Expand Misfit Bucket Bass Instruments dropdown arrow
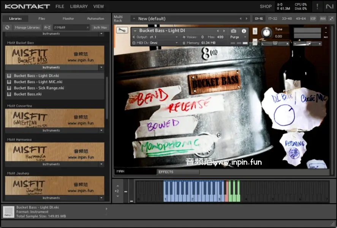 click(x=101, y=67)
